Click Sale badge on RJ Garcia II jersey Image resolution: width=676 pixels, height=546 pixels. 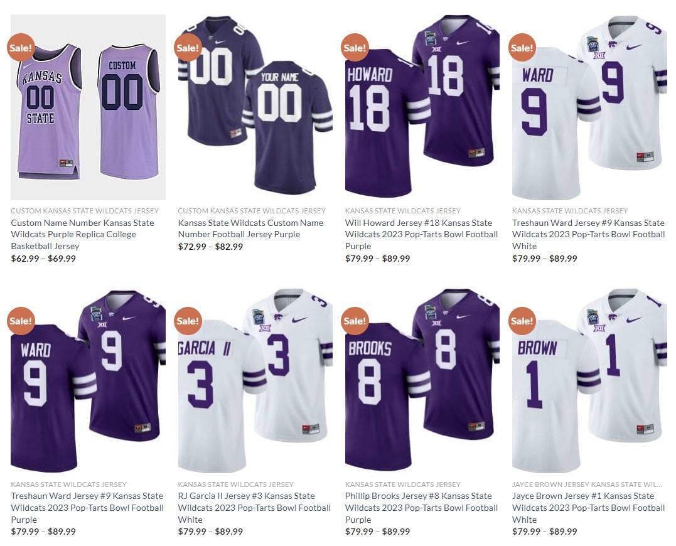point(188,321)
